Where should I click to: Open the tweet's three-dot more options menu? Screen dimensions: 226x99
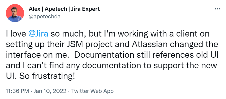pyautogui.click(x=217, y=9)
